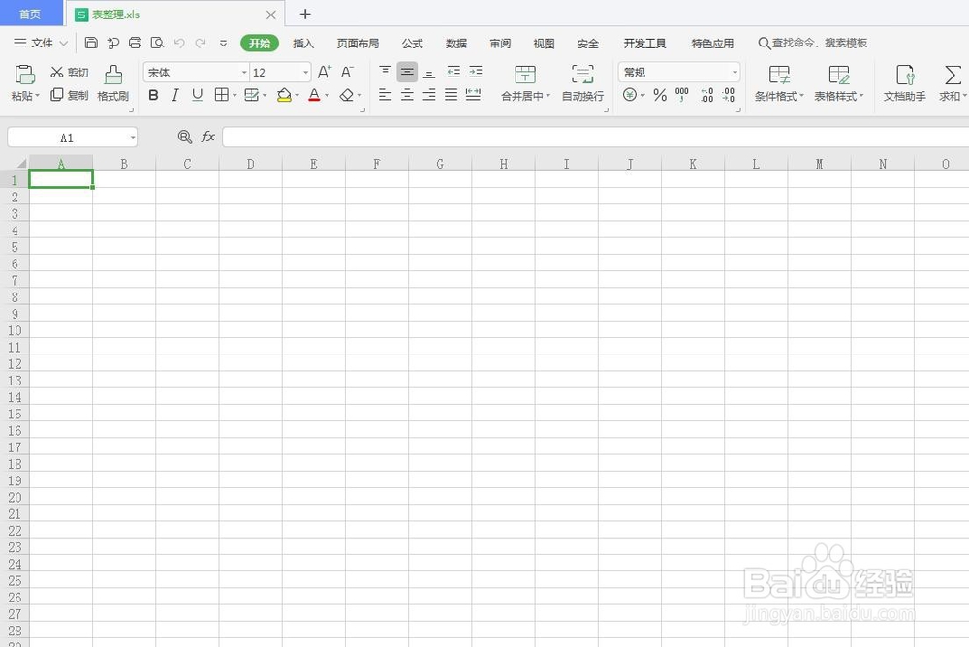The width and height of the screenshot is (969, 647).
Task: Click the Sum (求和) sigma icon
Action: tap(953, 76)
